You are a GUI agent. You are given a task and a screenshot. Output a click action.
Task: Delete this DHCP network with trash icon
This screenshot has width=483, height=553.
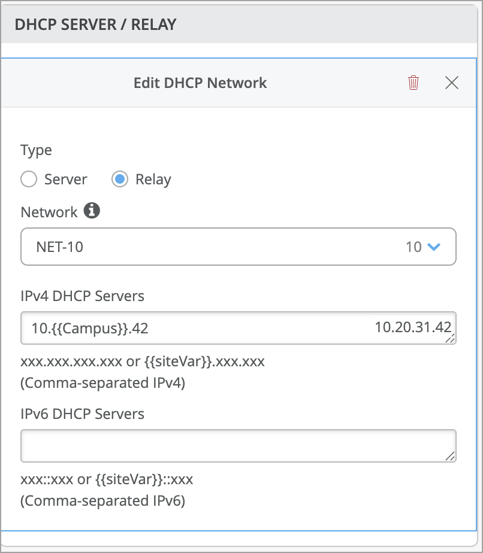pyautogui.click(x=413, y=83)
